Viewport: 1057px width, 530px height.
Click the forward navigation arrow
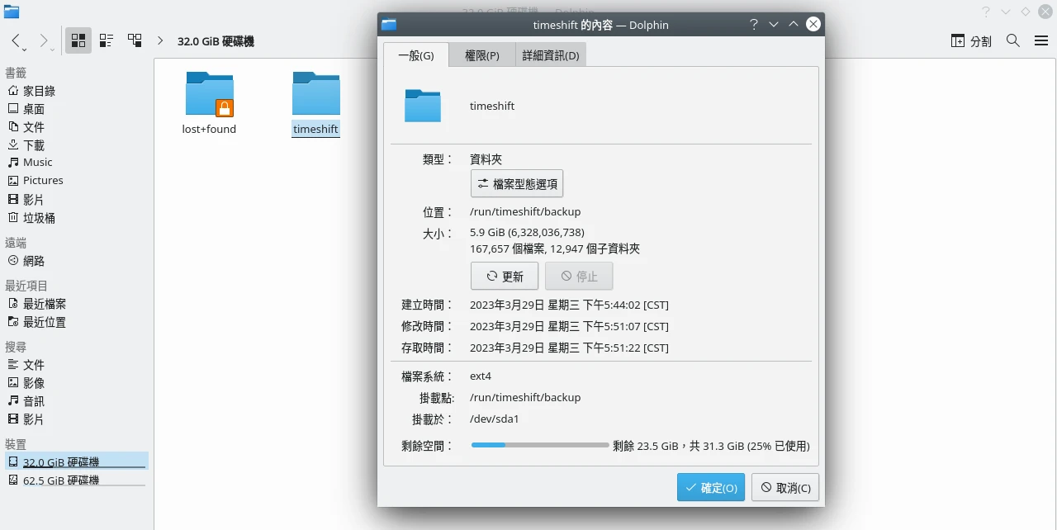click(x=44, y=40)
